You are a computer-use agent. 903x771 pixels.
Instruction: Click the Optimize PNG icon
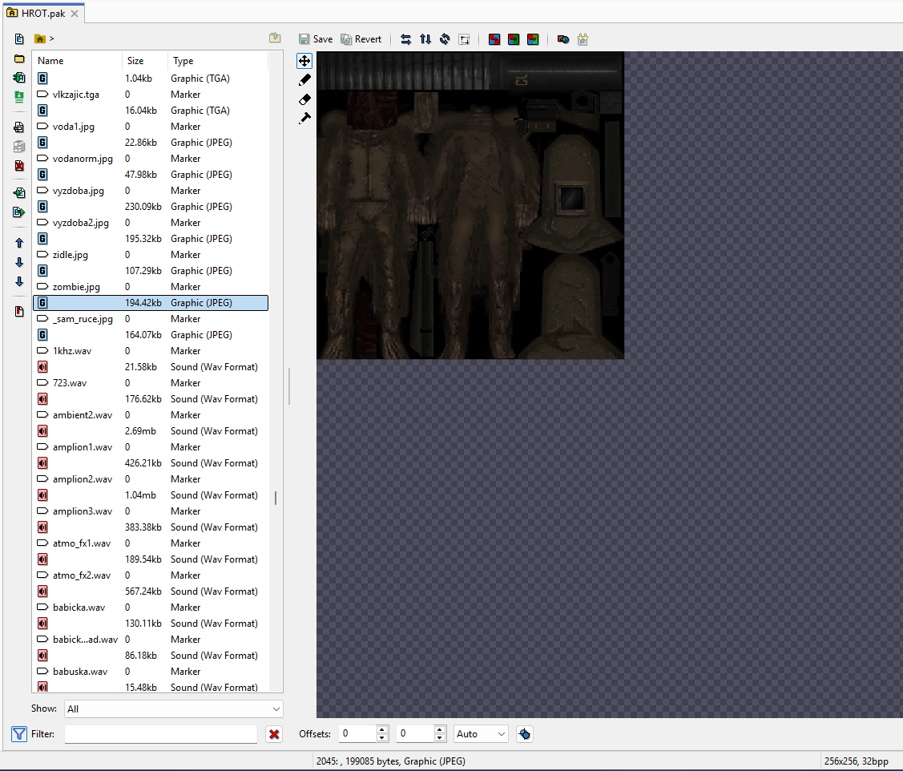(583, 39)
